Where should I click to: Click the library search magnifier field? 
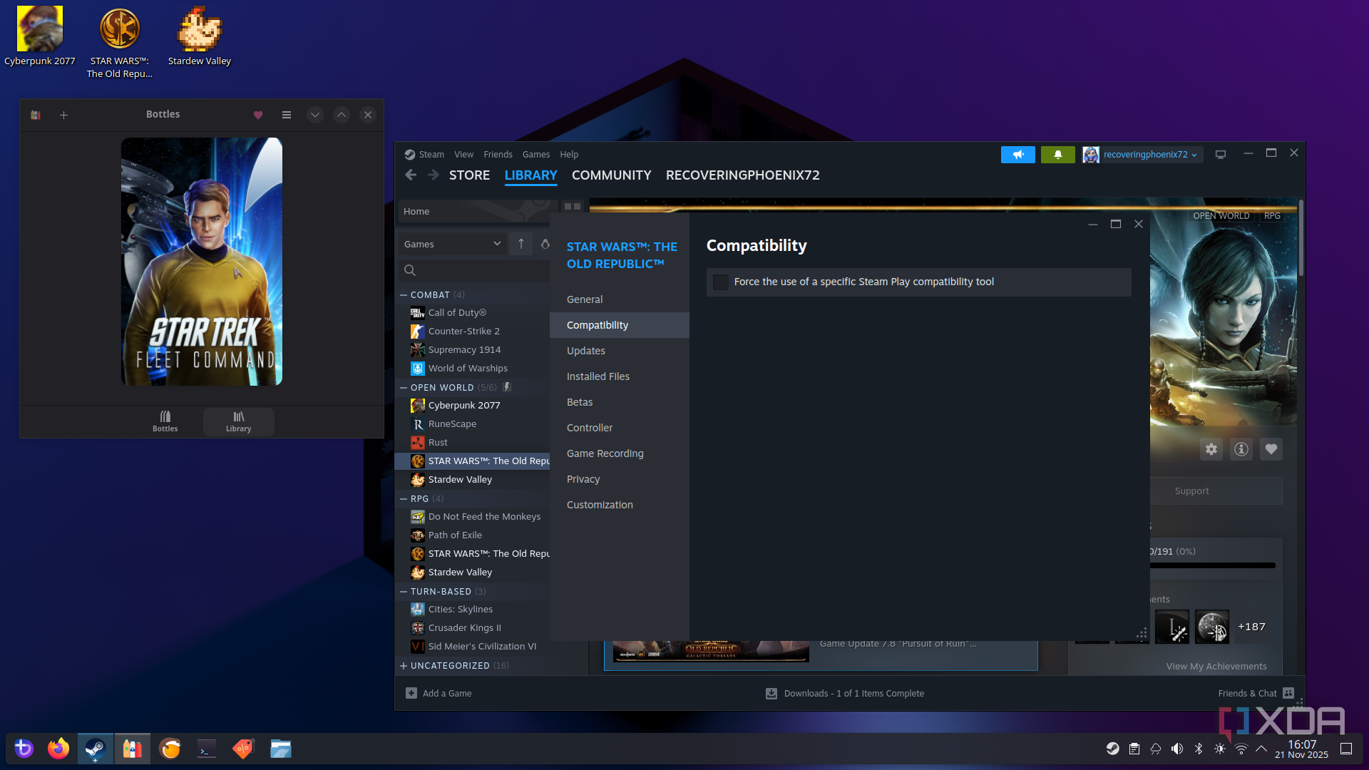tap(474, 270)
